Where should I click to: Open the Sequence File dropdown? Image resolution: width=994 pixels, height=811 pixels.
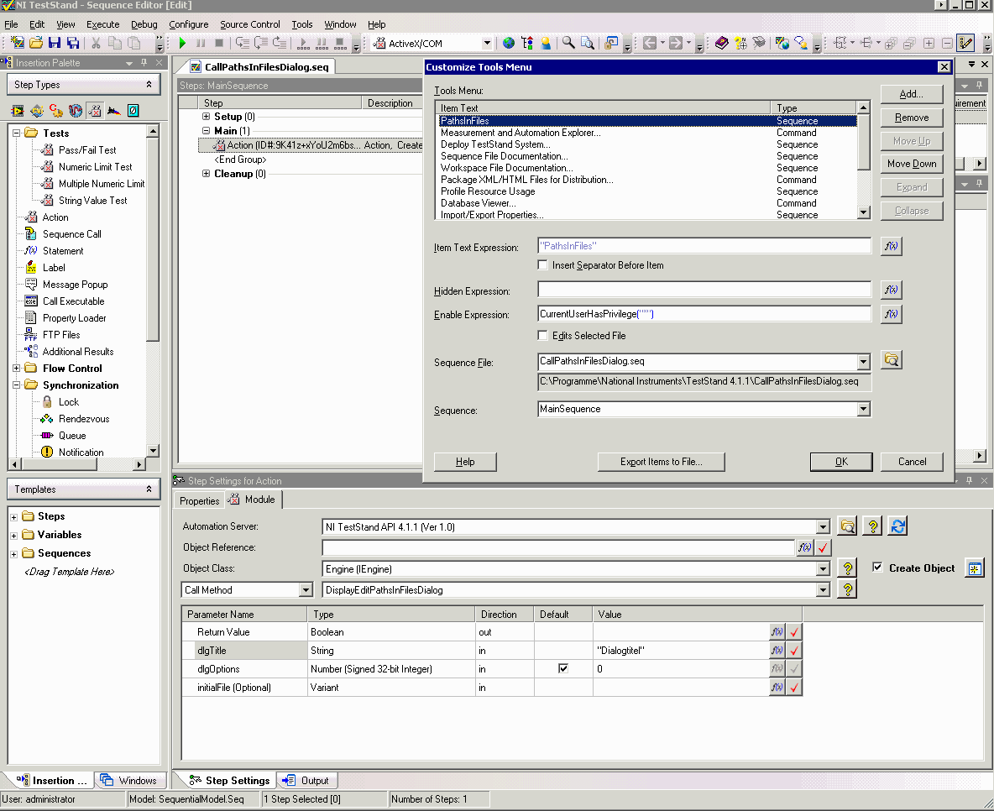(x=863, y=362)
